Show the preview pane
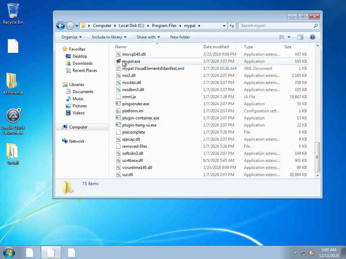Screen dimensions: 346x259 coord(300,37)
